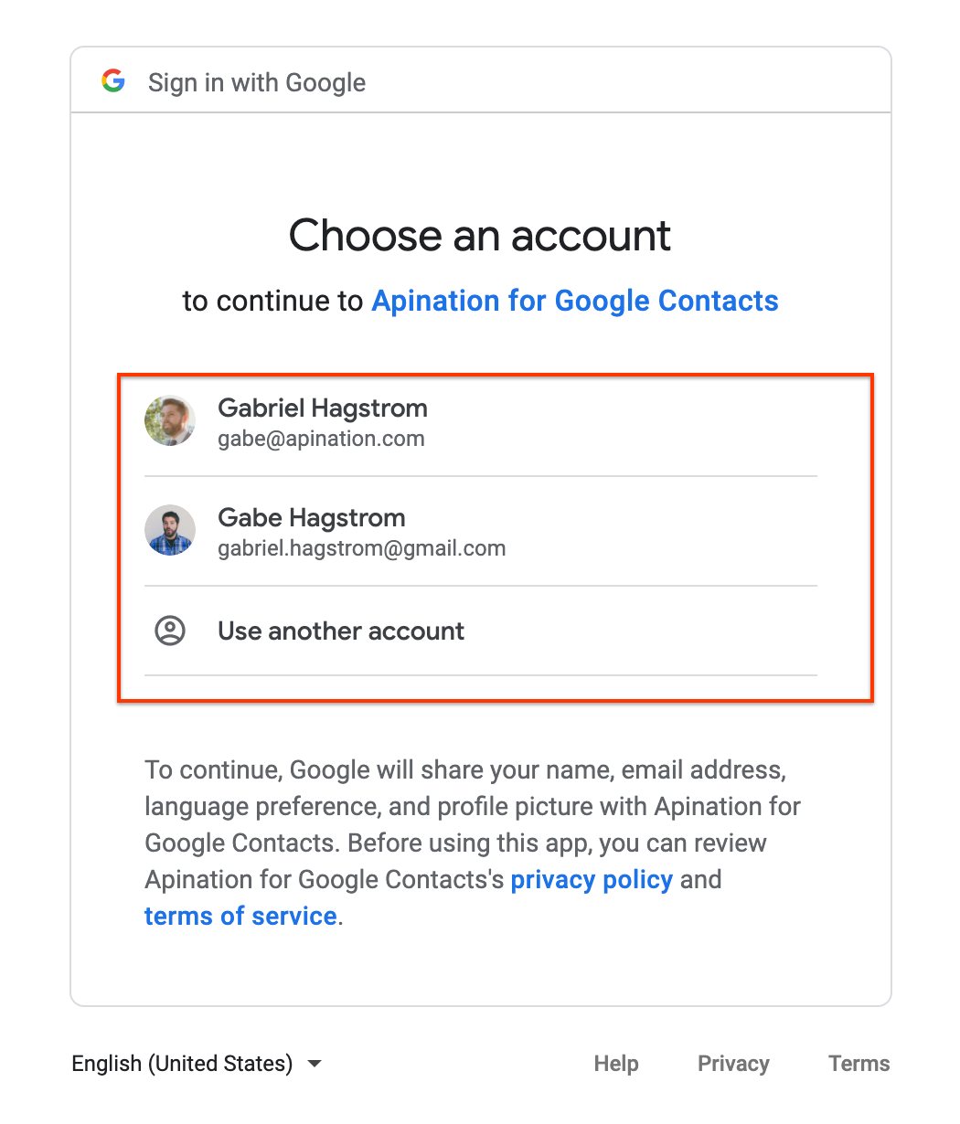
Task: Click the Choose an account heading
Action: [480, 235]
